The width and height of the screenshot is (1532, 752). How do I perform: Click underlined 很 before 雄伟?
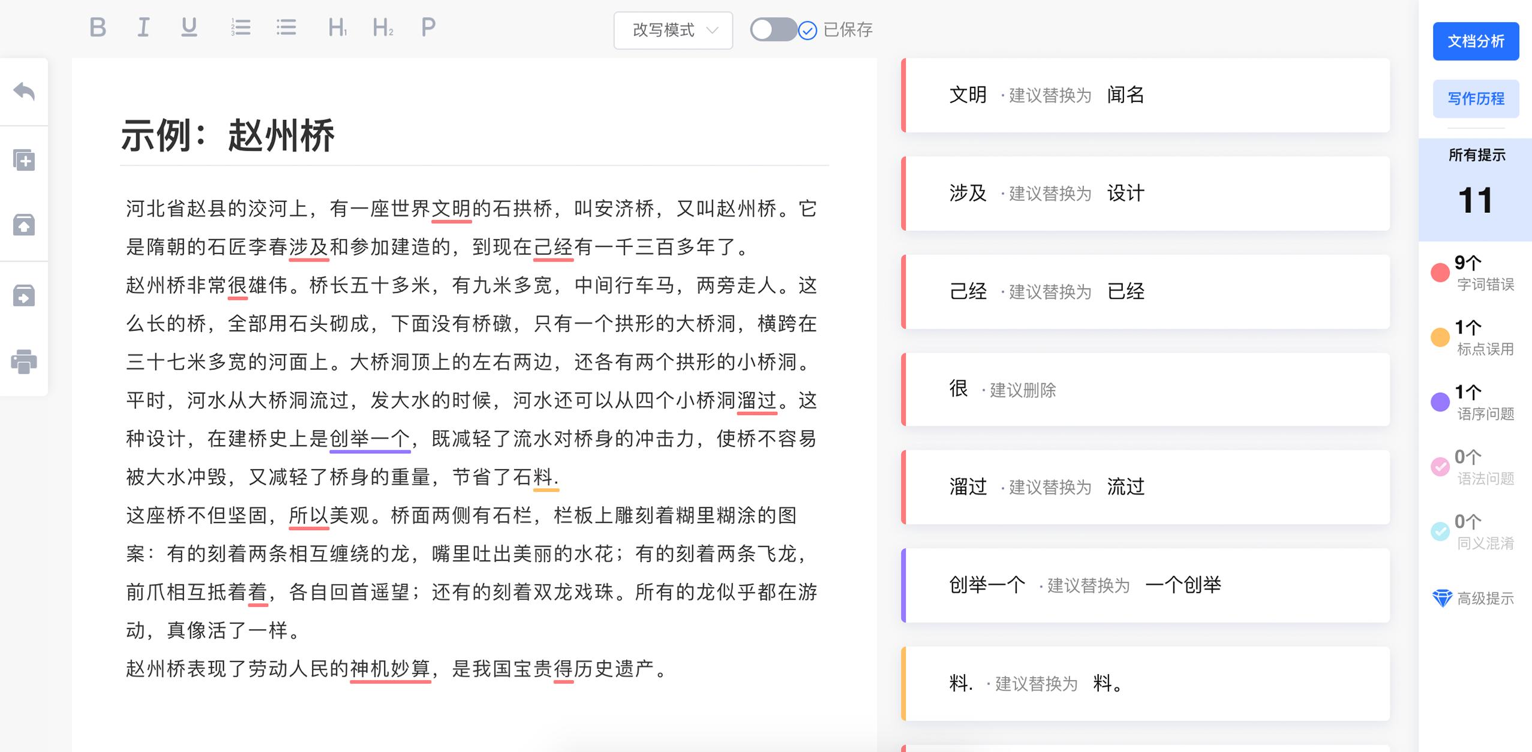[x=238, y=285]
